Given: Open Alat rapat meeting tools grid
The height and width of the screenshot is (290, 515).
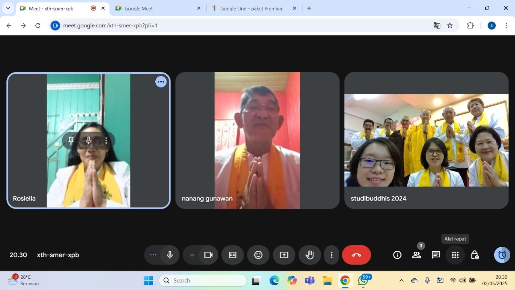Looking at the screenshot, I should coord(455,255).
